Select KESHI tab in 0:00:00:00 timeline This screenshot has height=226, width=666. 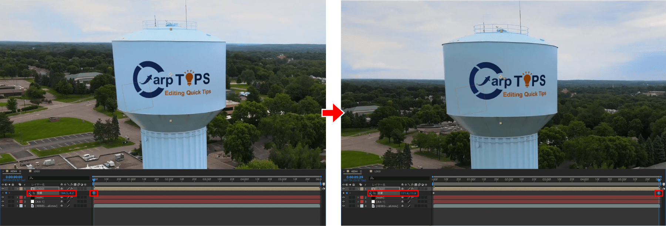pos(14,171)
